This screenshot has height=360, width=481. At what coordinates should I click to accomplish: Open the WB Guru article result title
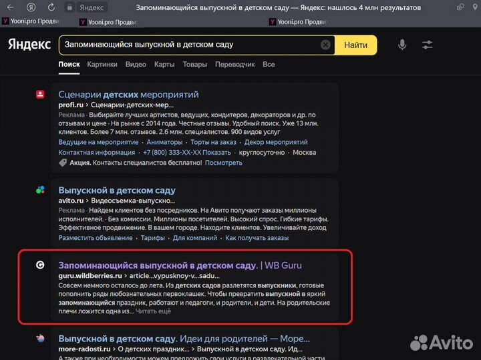pyautogui.click(x=180, y=265)
